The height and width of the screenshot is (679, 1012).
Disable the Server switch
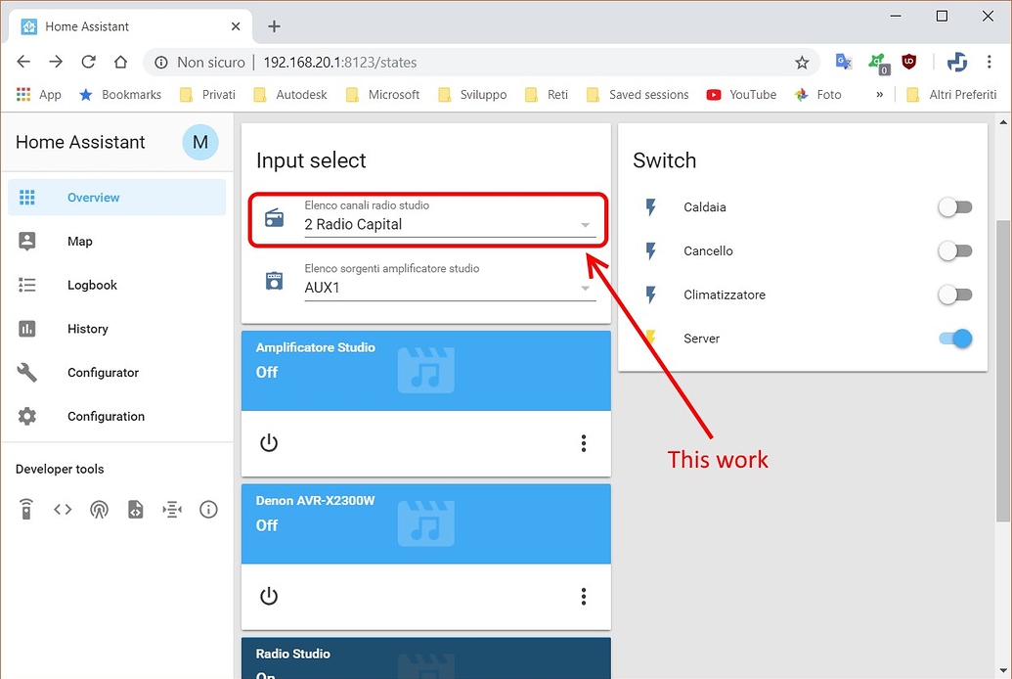pos(954,339)
